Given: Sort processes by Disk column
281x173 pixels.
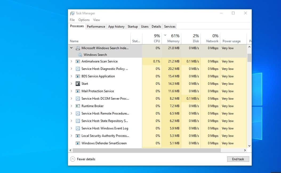Looking at the screenshot, I should pos(191,39).
